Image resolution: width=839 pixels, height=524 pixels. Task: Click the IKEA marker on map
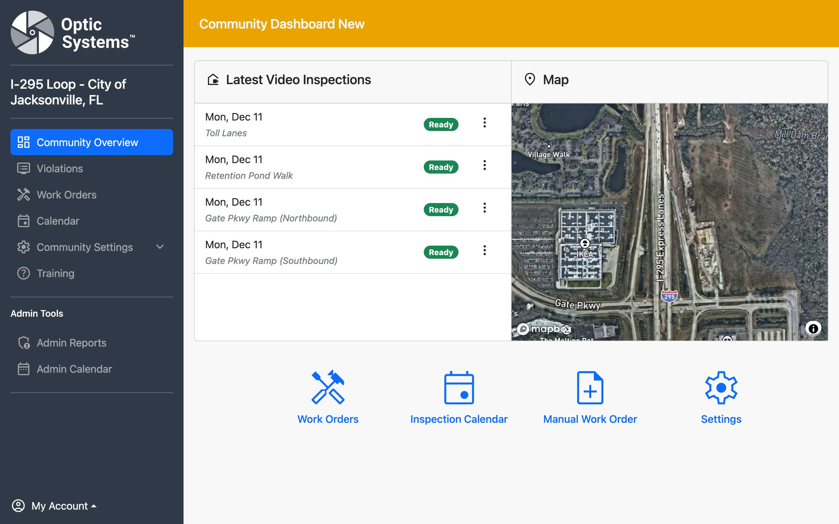585,243
